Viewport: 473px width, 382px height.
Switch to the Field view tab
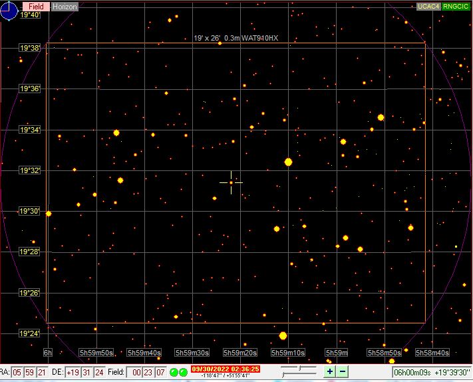36,7
